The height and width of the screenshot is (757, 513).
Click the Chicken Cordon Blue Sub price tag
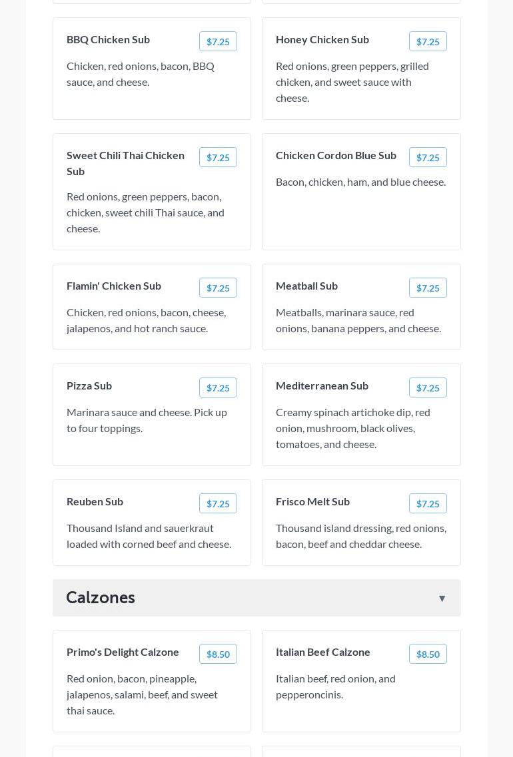tap(428, 157)
